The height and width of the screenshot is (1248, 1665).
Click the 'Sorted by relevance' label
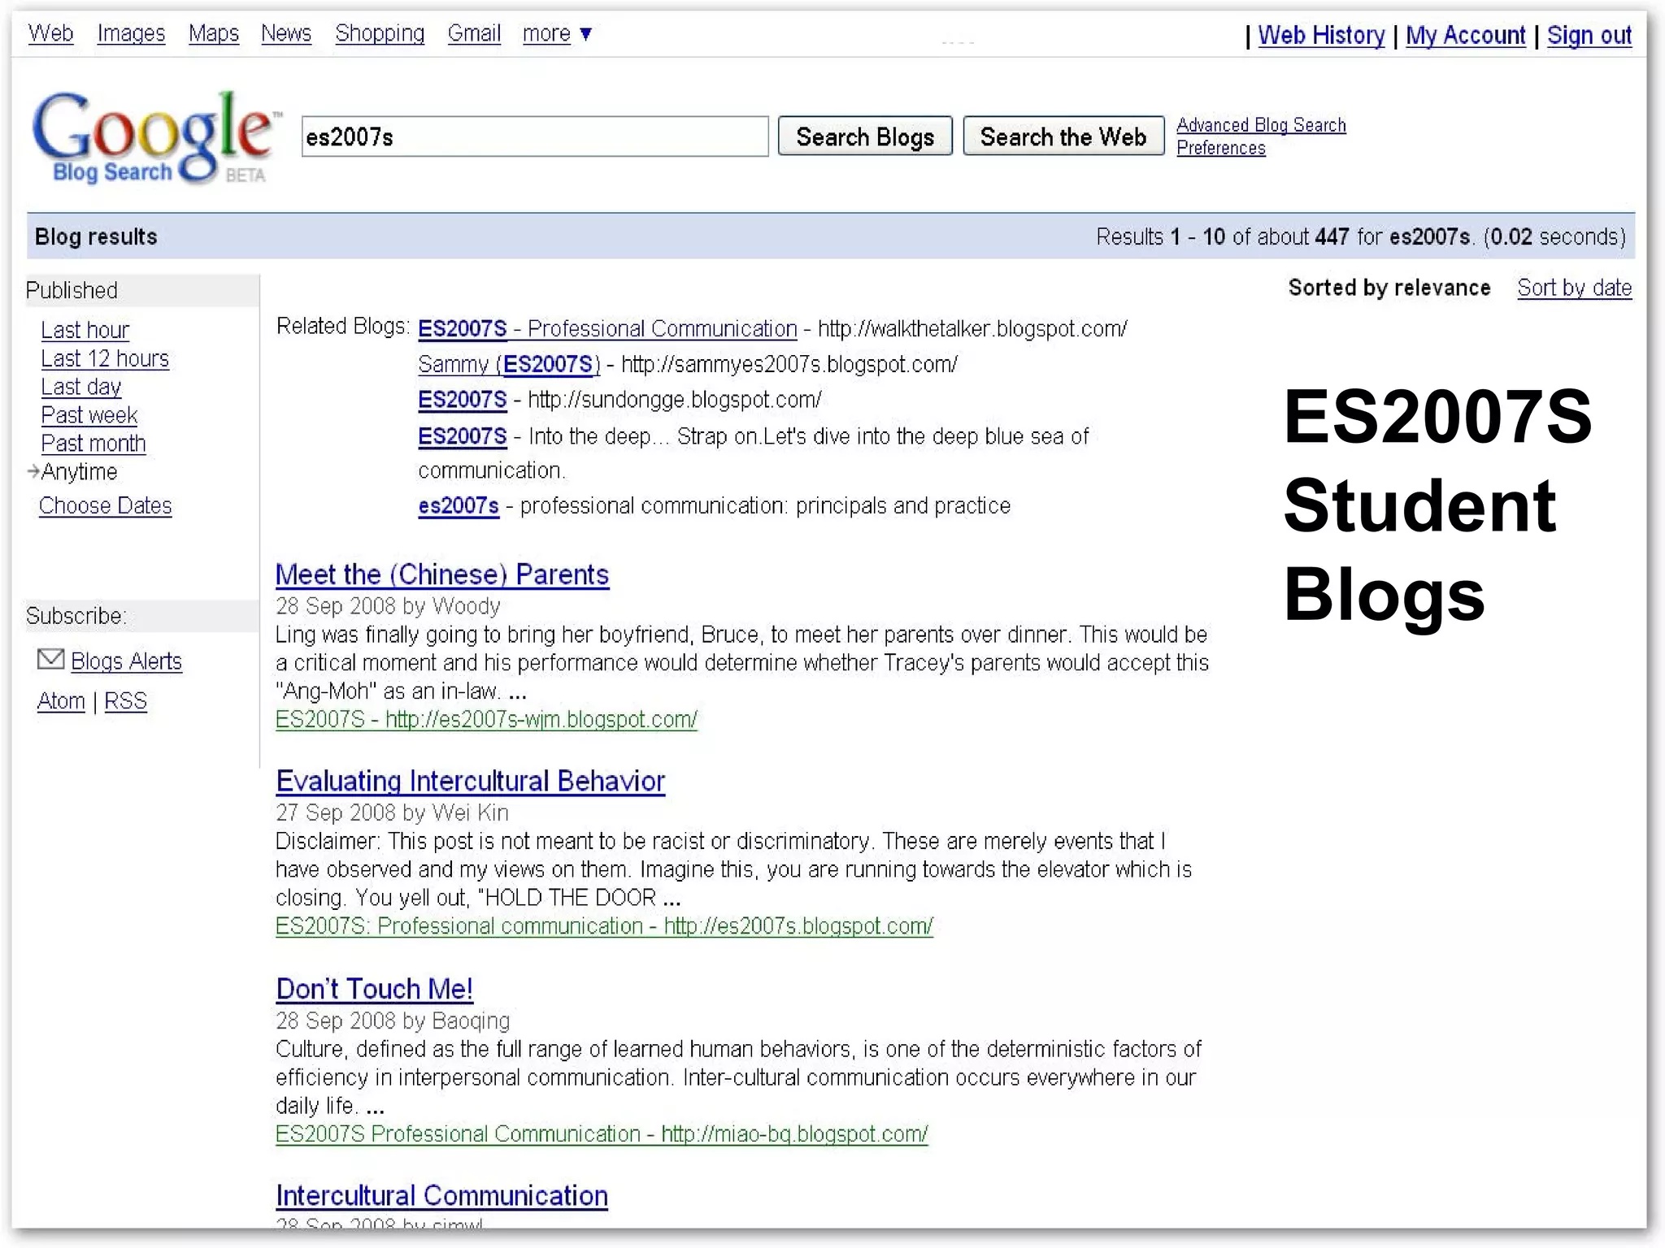click(1389, 288)
